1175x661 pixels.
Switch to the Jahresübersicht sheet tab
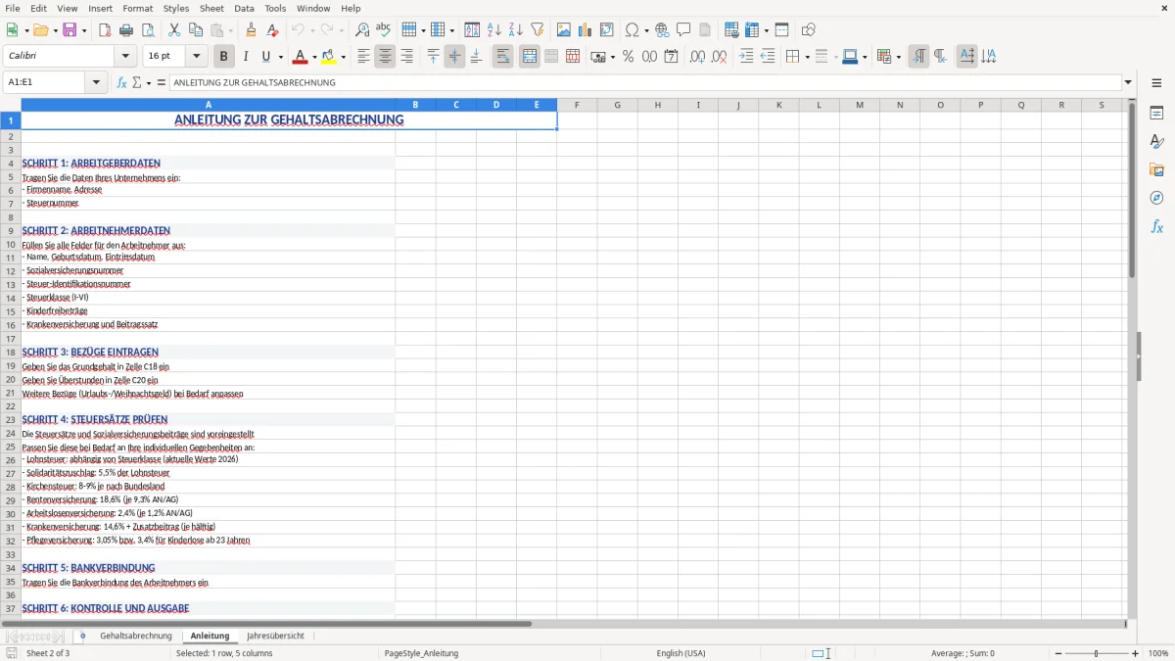(x=275, y=635)
